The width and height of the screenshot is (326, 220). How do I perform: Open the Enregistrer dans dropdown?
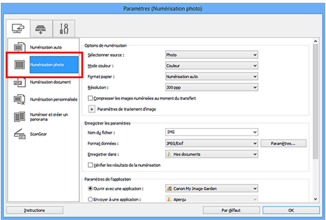pyautogui.click(x=211, y=154)
